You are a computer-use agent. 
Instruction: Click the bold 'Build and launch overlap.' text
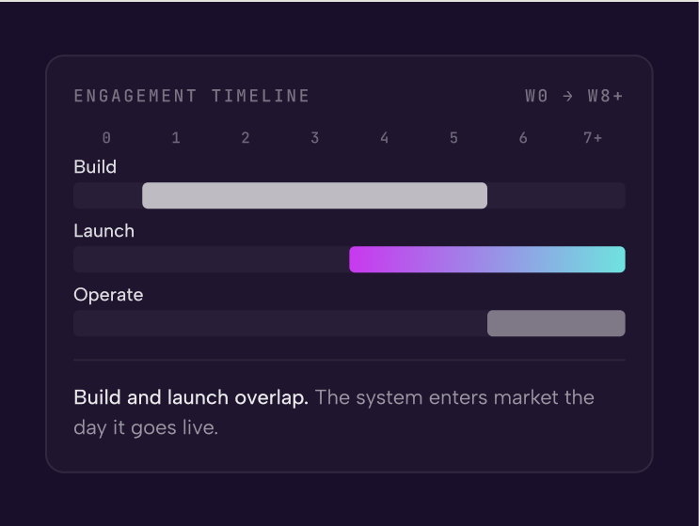(x=191, y=397)
